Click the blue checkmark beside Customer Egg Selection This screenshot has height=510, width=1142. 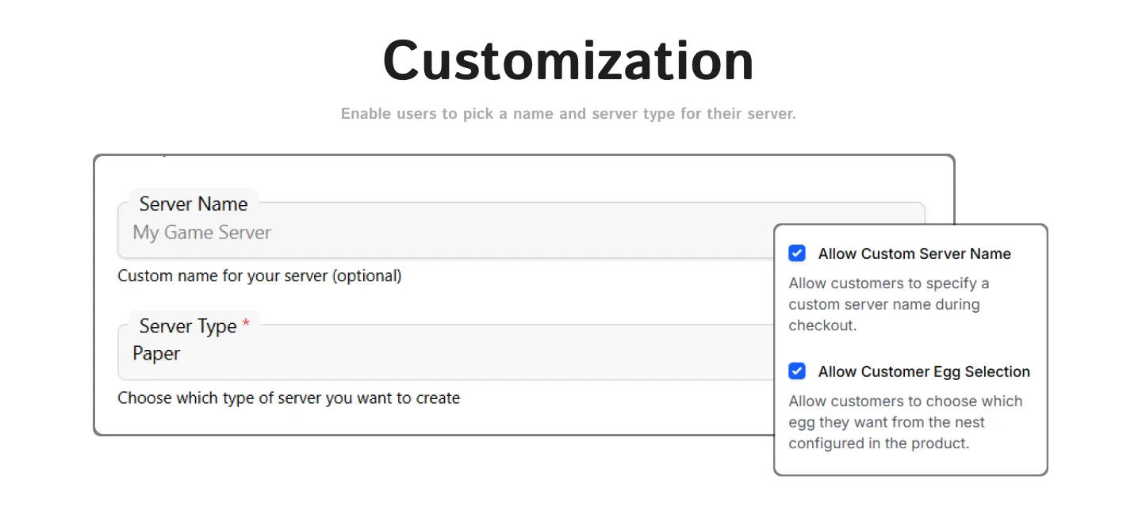pyautogui.click(x=797, y=371)
